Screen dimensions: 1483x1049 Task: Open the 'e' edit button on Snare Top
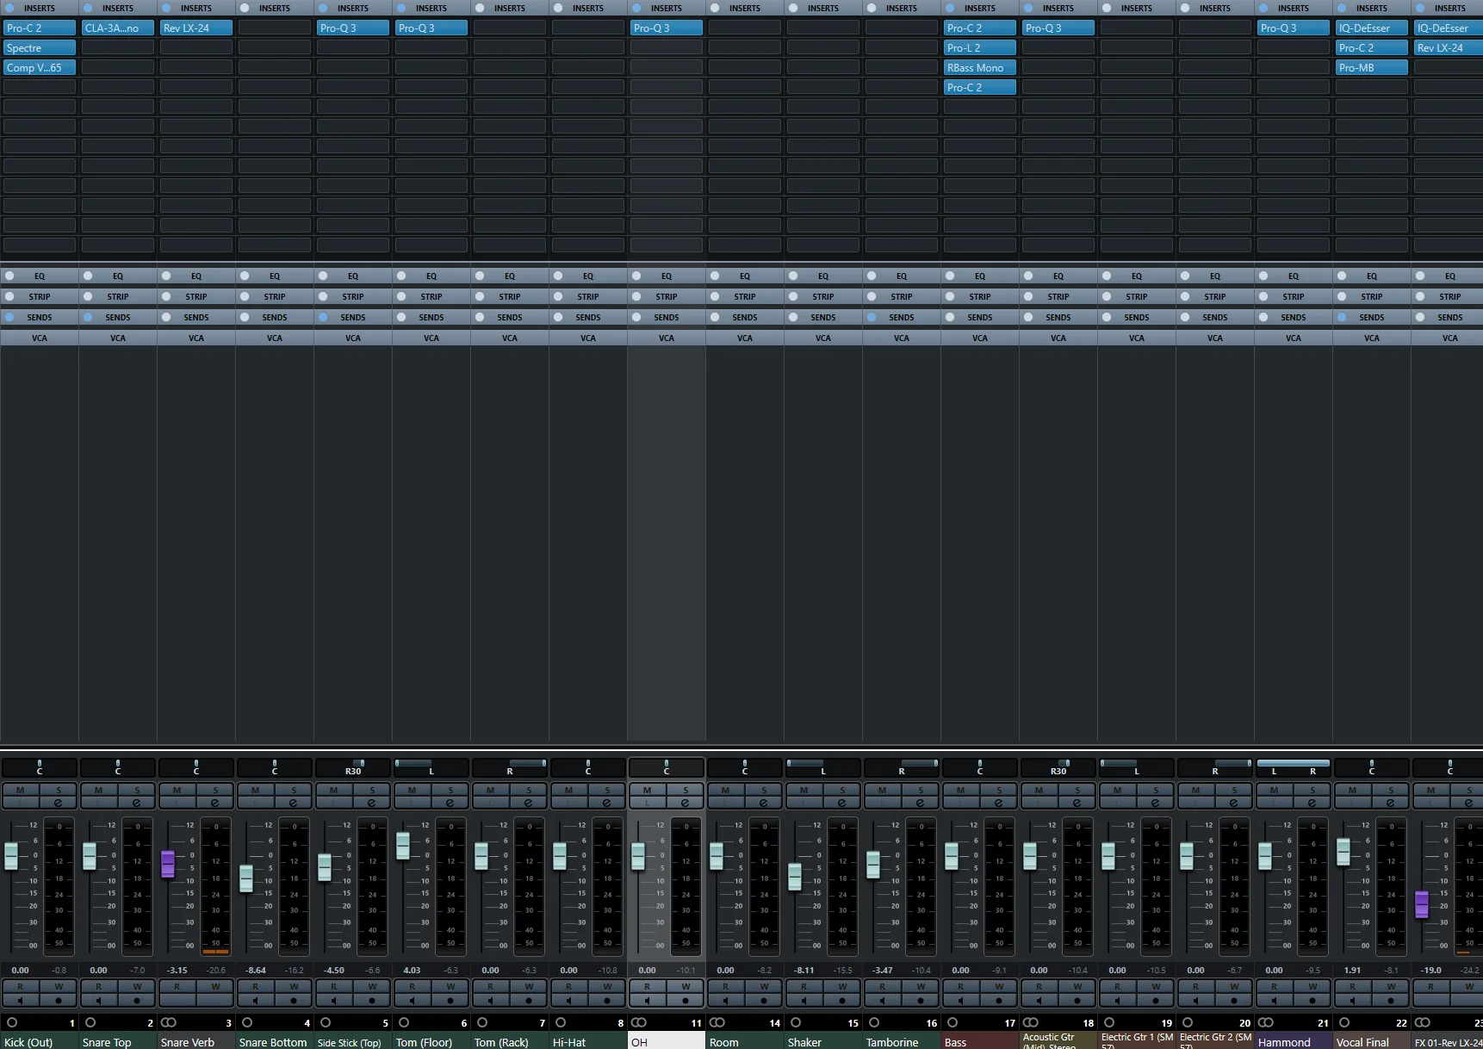tap(137, 803)
